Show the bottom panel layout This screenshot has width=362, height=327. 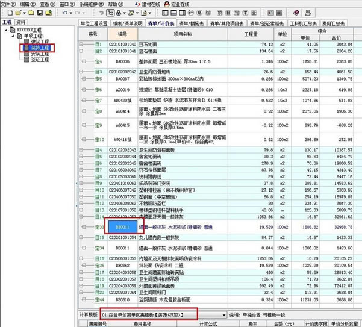173,13
